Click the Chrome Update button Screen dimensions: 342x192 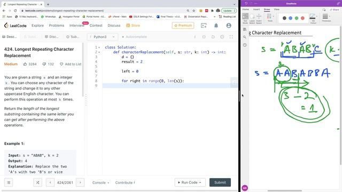tap(229, 11)
